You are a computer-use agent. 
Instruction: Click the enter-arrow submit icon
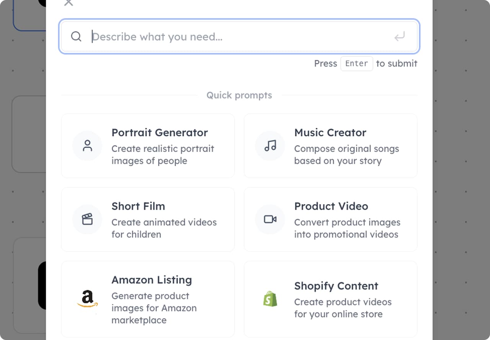point(399,37)
